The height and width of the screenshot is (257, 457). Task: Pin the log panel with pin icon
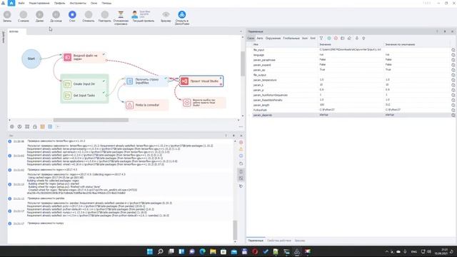pos(233,136)
